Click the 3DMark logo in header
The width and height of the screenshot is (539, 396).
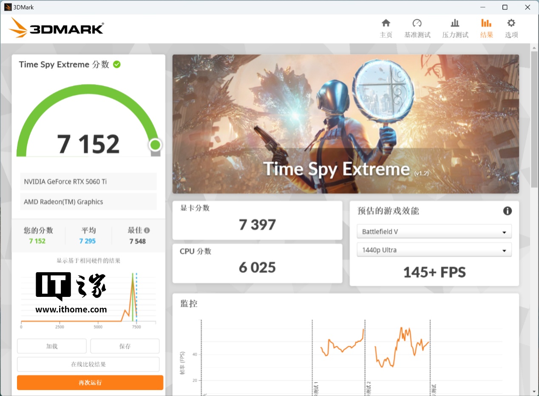point(57,28)
